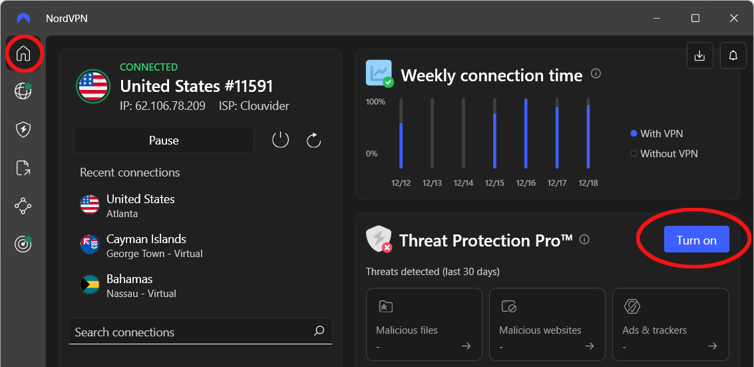Click the NordVPN title text
Viewport: 754px width, 367px height.
pyautogui.click(x=67, y=18)
